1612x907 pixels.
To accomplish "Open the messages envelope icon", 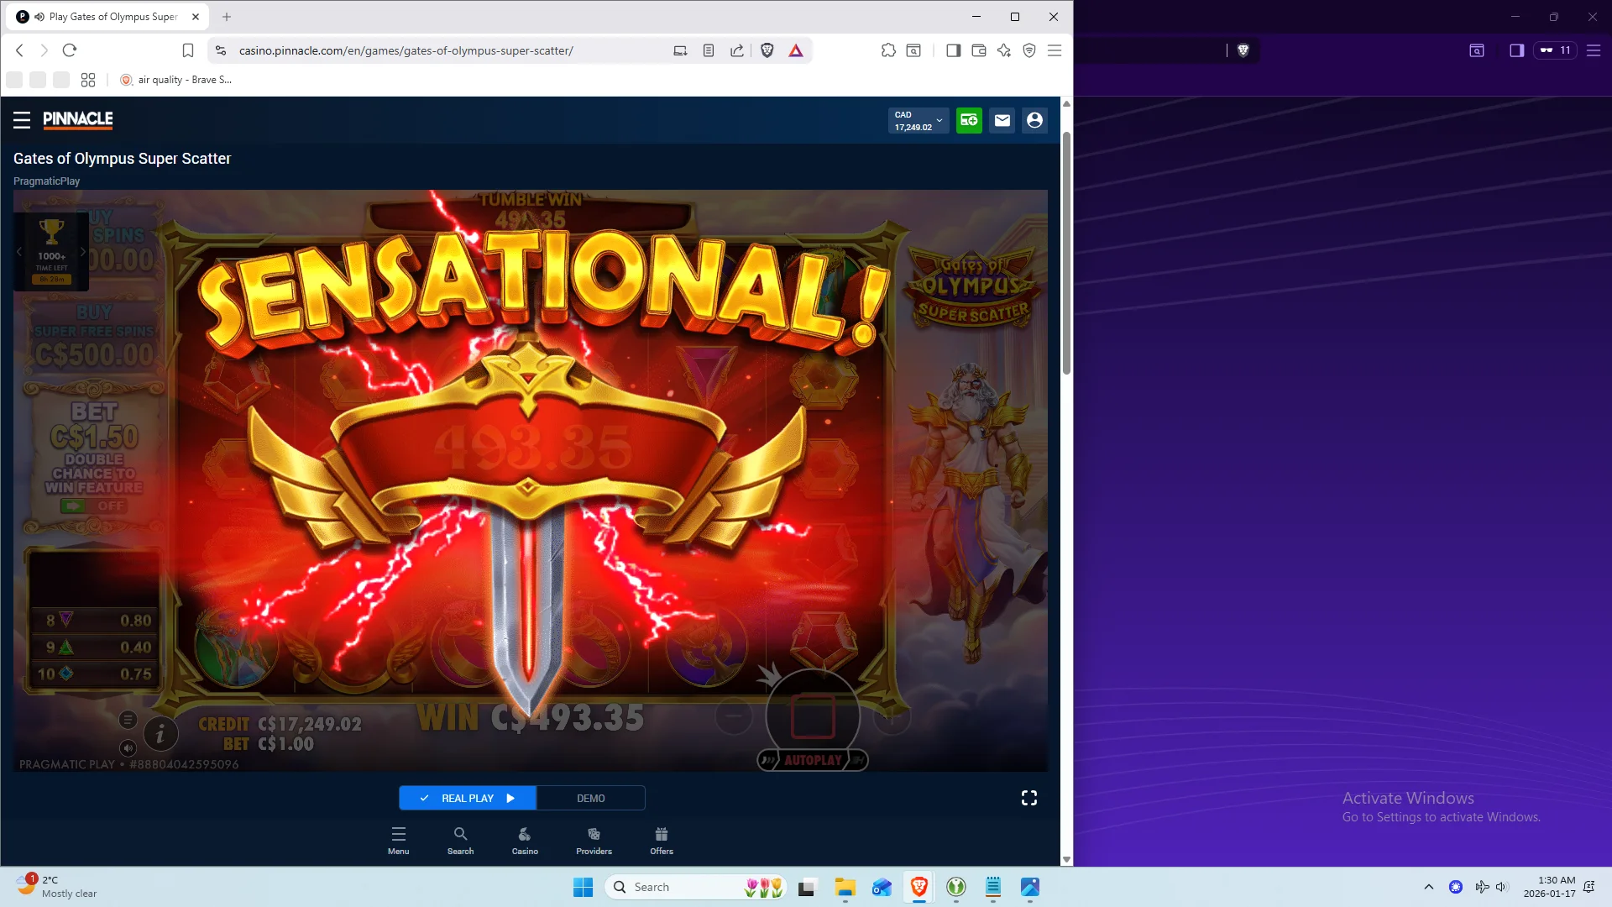I will coord(1002,120).
